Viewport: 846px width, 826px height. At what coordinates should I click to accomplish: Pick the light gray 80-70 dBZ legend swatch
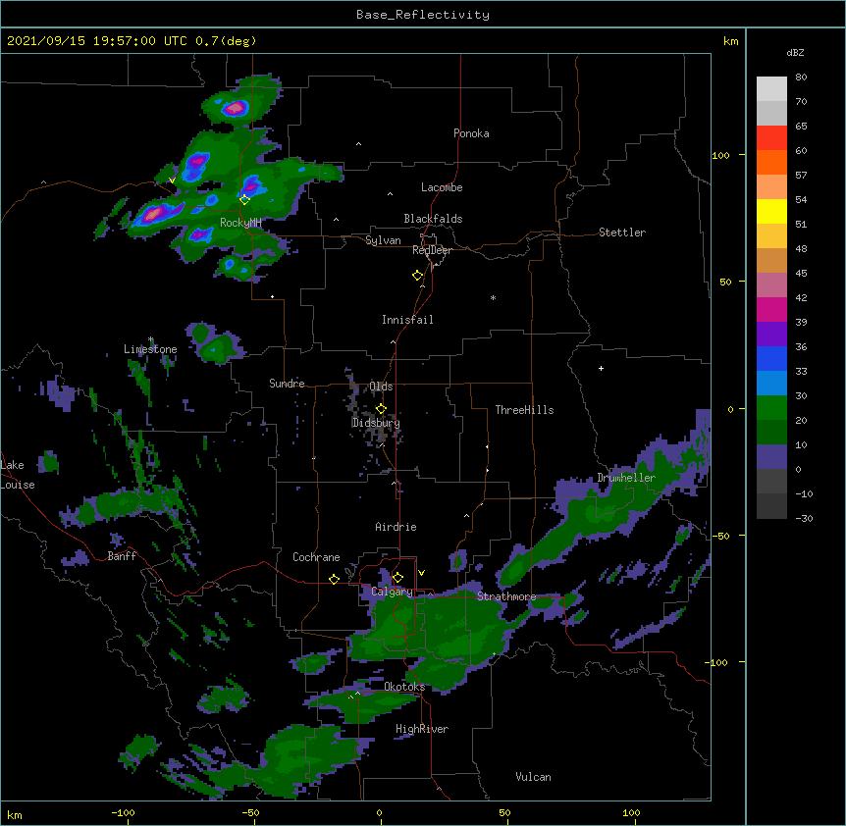tap(771, 89)
